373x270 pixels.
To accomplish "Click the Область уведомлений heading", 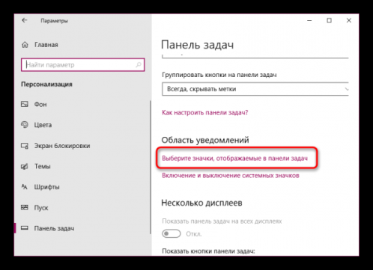I will pos(205,140).
